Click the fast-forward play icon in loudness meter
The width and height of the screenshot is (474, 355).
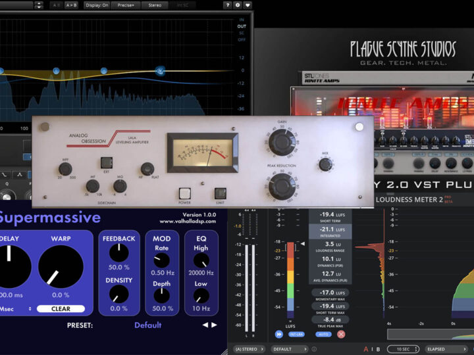click(x=278, y=334)
